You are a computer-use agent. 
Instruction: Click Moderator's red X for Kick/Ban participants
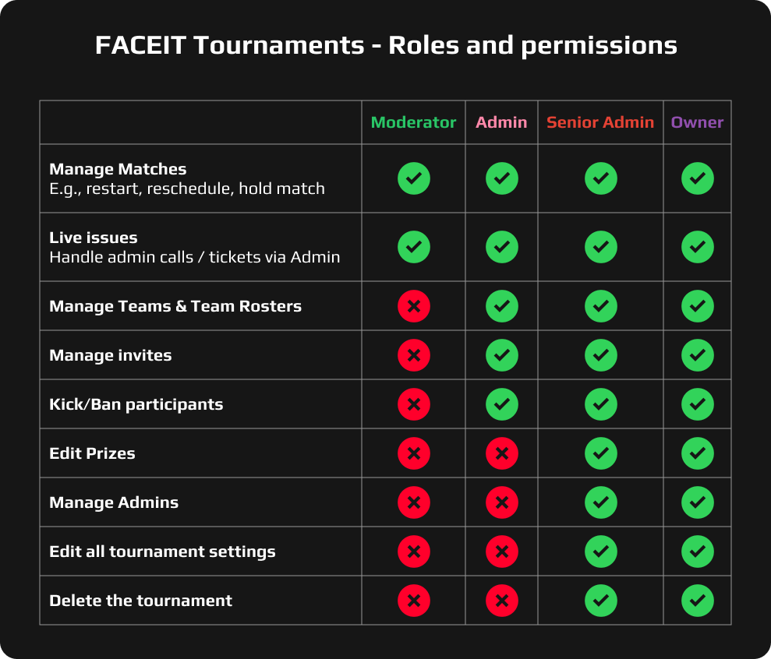[413, 404]
